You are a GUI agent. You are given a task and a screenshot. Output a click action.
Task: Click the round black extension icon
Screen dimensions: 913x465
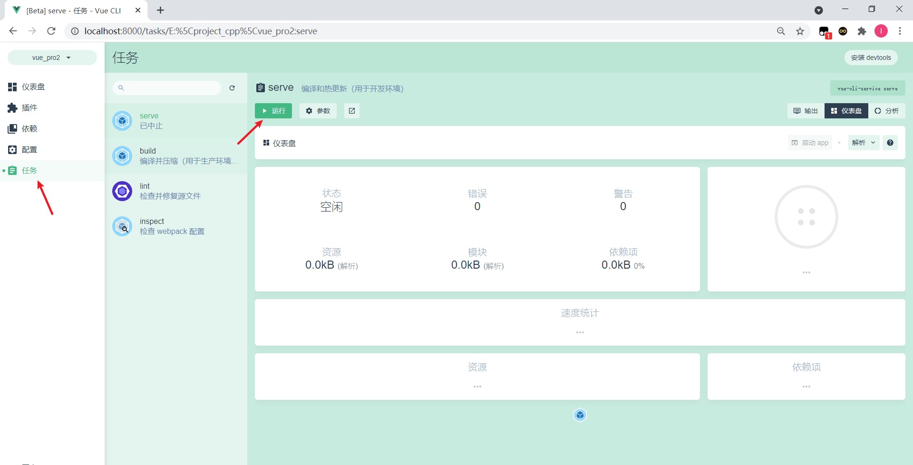[843, 31]
